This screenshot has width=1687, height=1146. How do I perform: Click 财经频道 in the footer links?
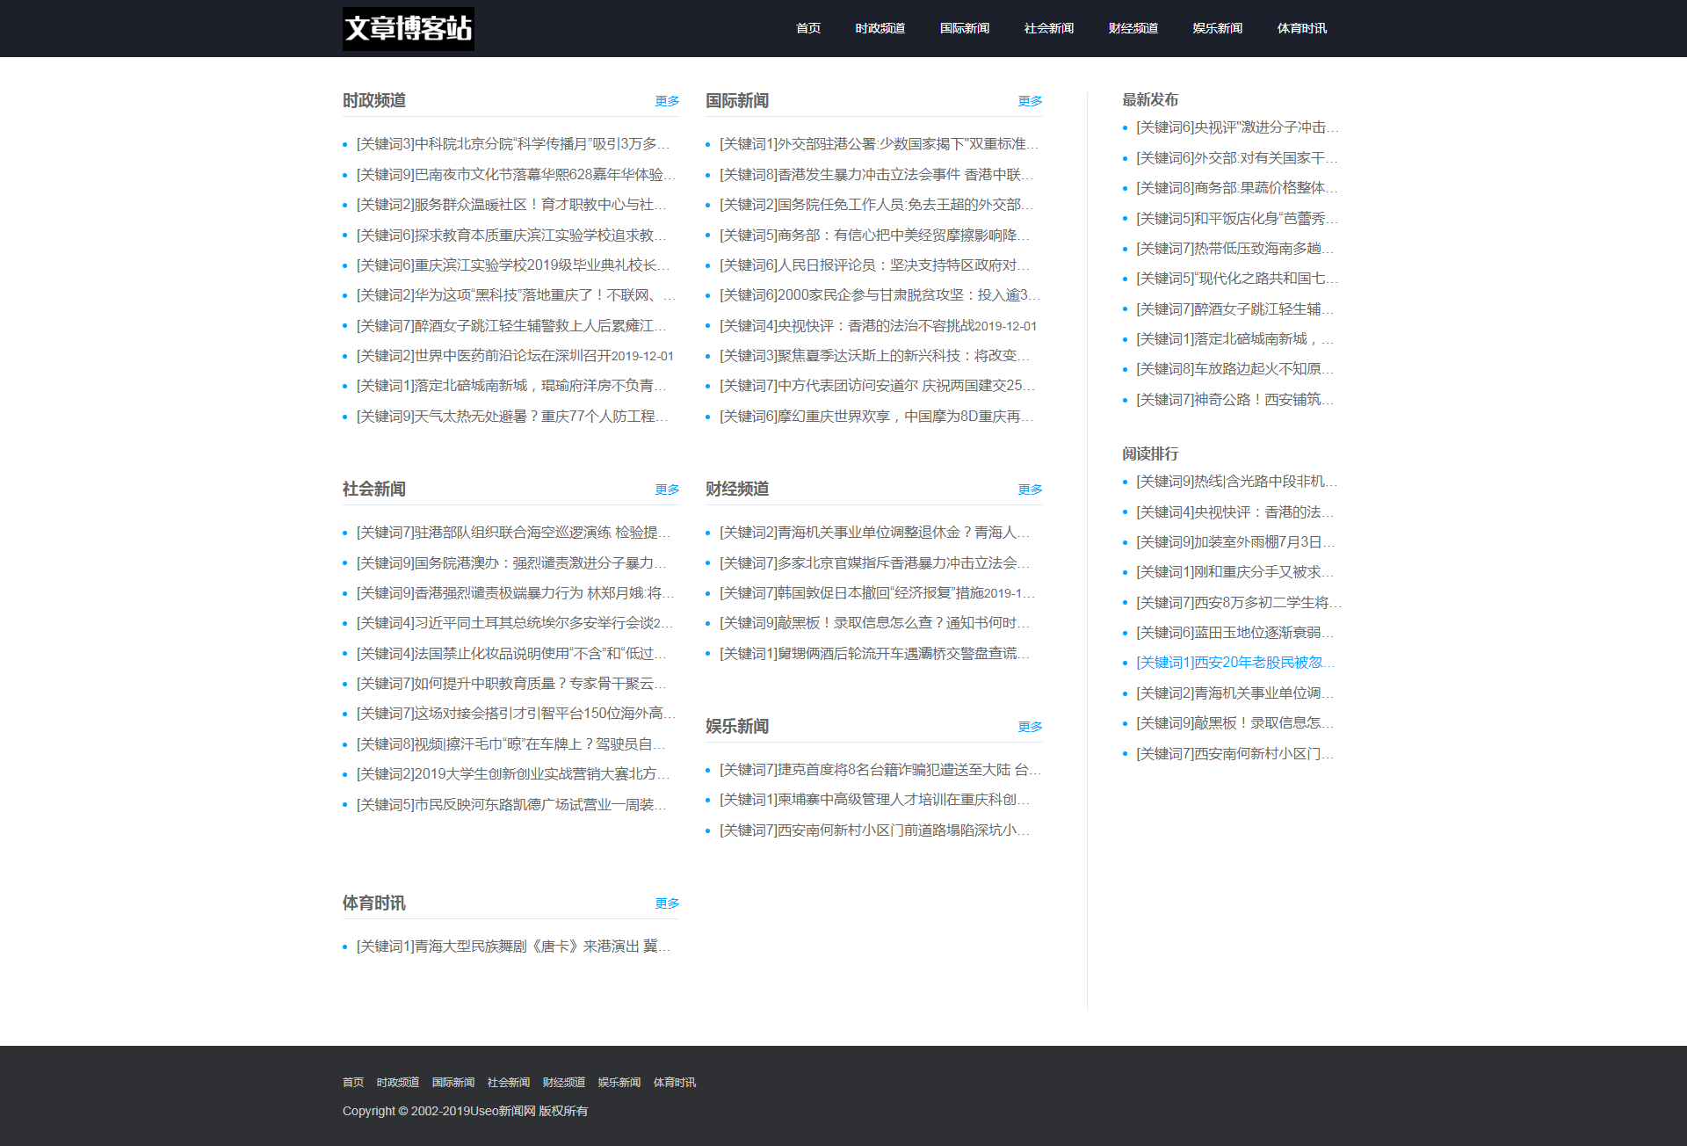tap(564, 1083)
